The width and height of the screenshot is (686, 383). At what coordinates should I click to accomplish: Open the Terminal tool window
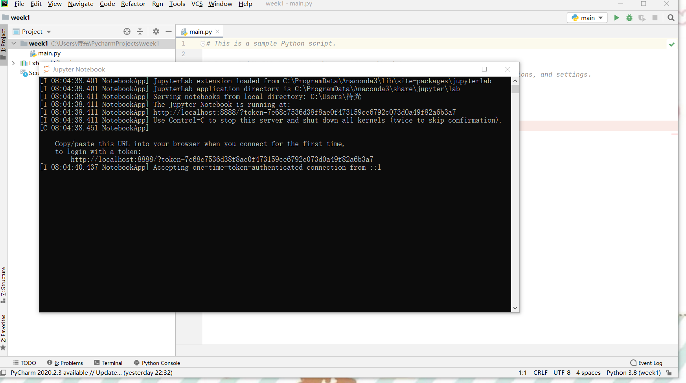[x=108, y=363]
